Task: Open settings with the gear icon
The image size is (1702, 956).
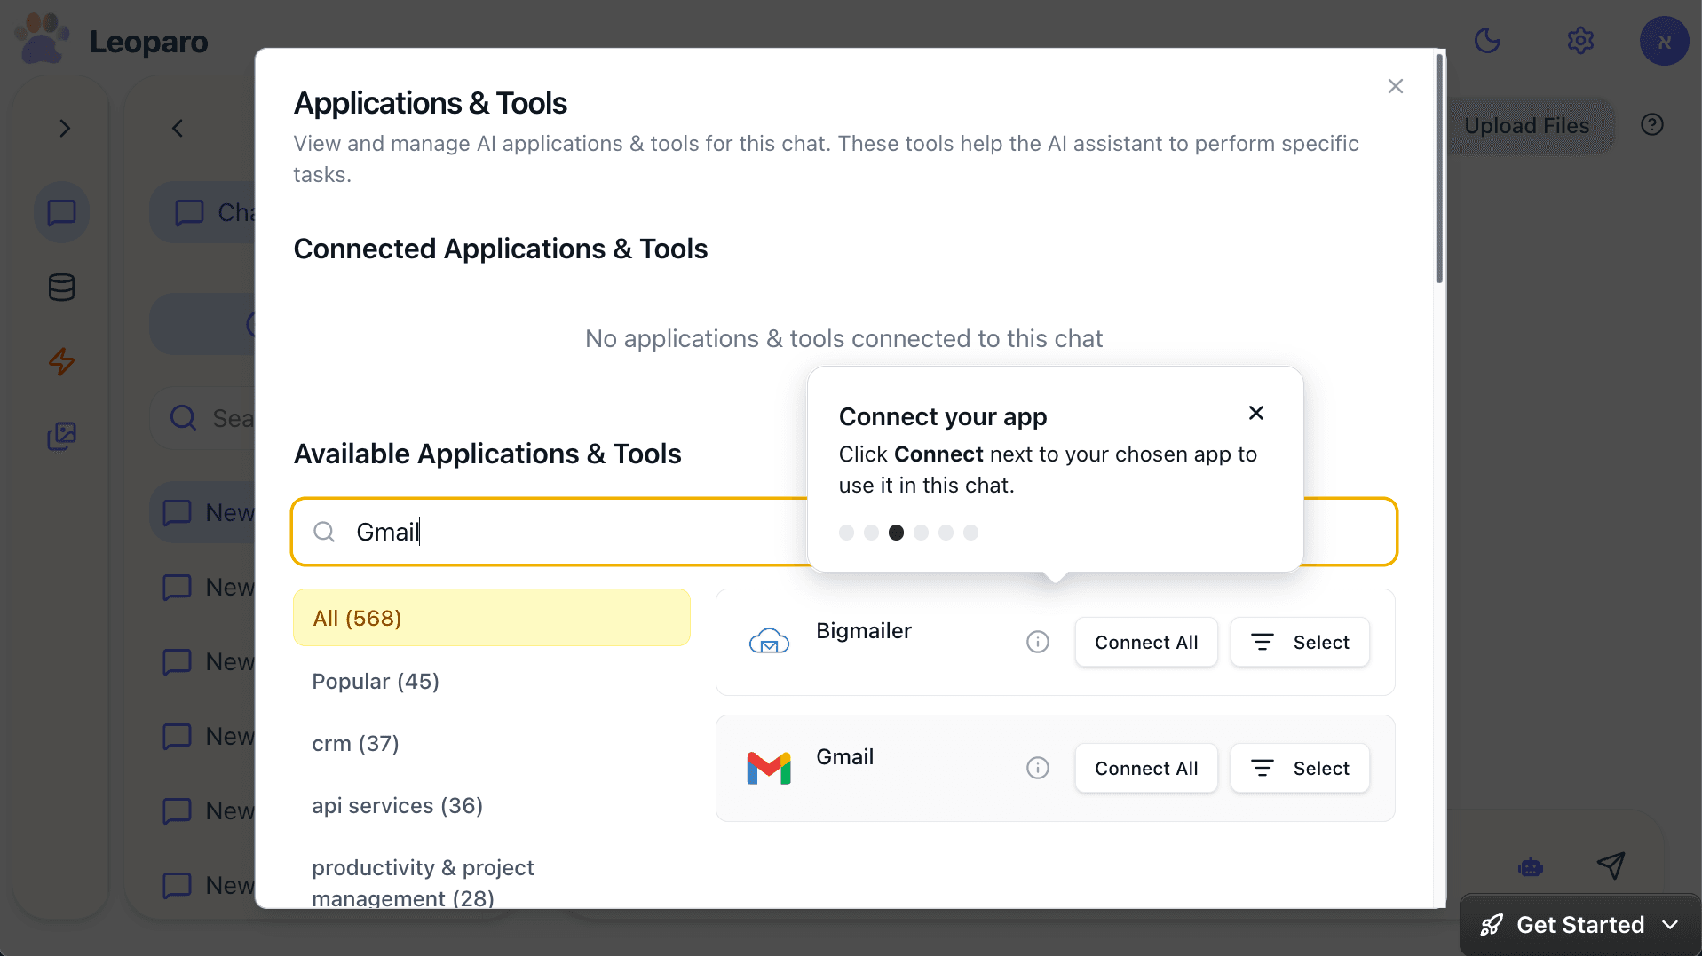Action: click(x=1580, y=40)
